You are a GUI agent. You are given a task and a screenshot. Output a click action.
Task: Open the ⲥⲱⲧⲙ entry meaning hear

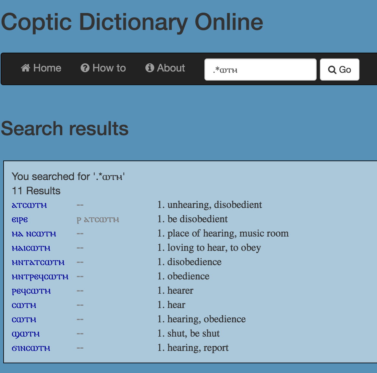[24, 305]
